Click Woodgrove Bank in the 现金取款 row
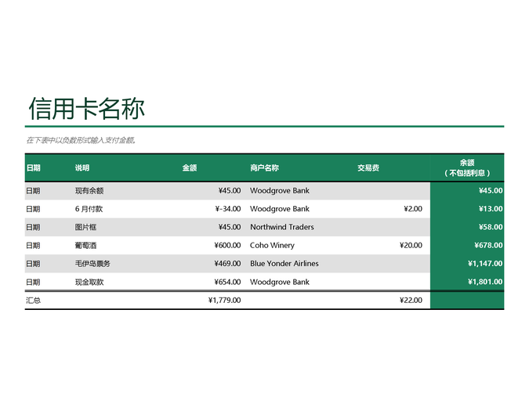 pos(280,282)
